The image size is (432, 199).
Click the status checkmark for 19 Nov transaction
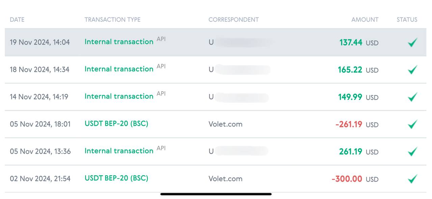pyautogui.click(x=412, y=42)
